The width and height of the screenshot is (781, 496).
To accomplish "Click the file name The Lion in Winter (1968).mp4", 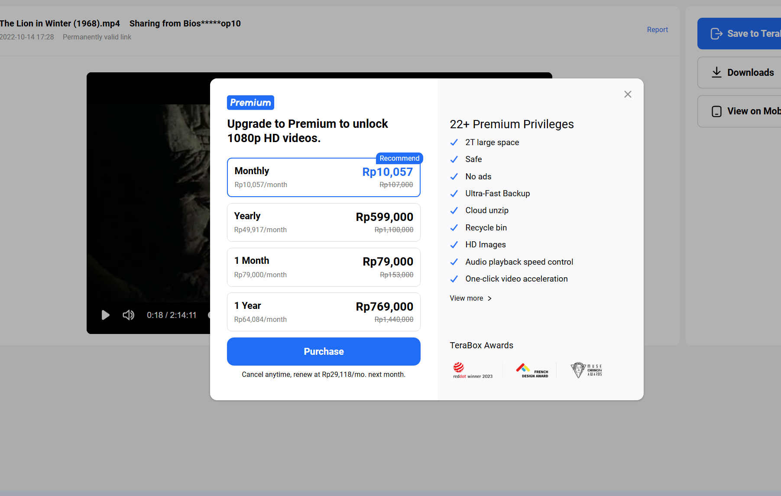I will pyautogui.click(x=60, y=23).
